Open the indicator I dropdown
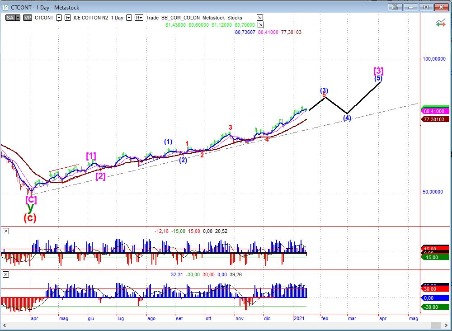Image resolution: width=452 pixels, height=331 pixels. point(68,18)
